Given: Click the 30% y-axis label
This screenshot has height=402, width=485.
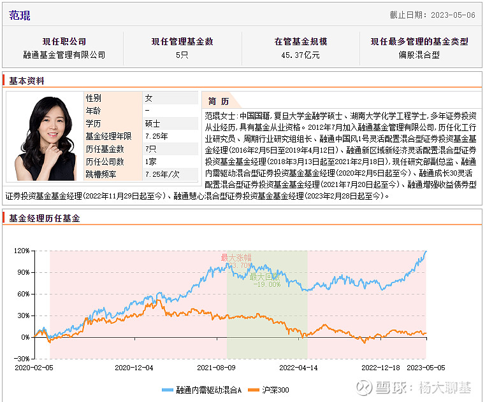Looking at the screenshot, I should point(24,315).
